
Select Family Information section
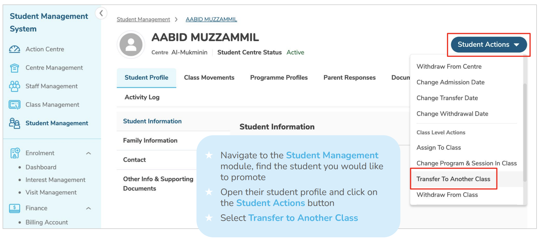pos(150,140)
